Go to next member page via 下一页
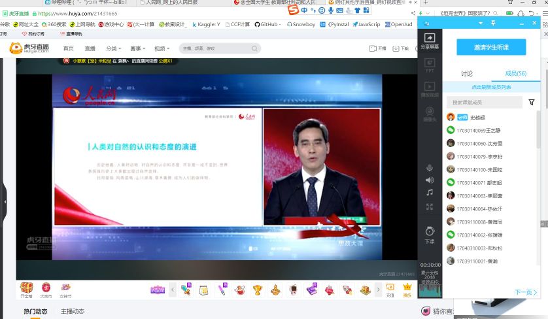This screenshot has width=548, height=319. tap(525, 293)
